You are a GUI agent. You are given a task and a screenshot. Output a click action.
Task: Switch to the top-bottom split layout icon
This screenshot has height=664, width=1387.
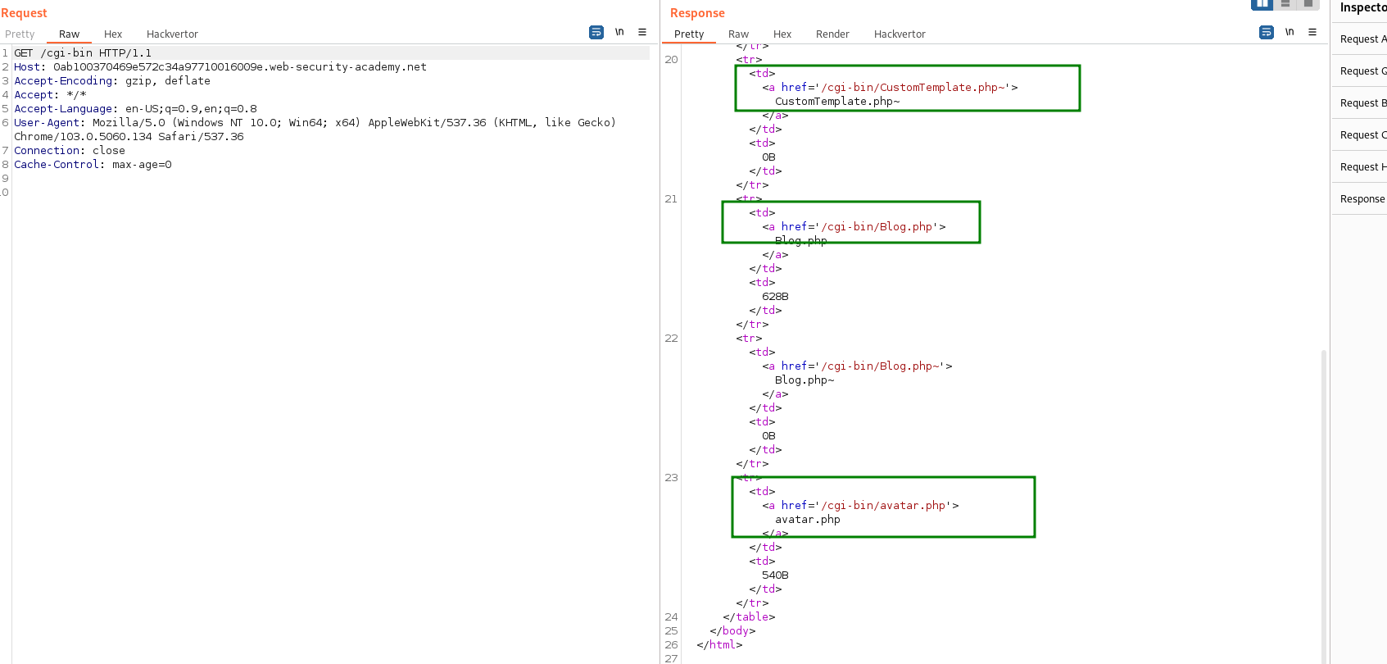click(x=1285, y=4)
